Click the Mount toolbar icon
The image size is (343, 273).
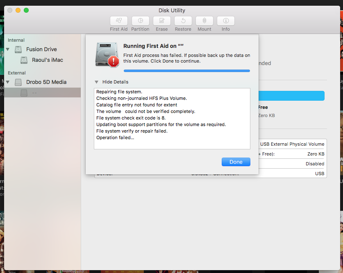pos(204,21)
